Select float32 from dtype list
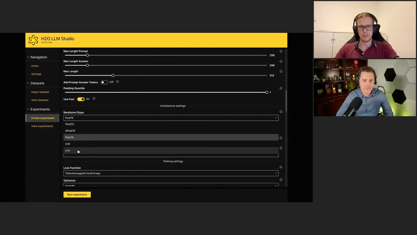This screenshot has width=417, height=235. click(x=171, y=124)
